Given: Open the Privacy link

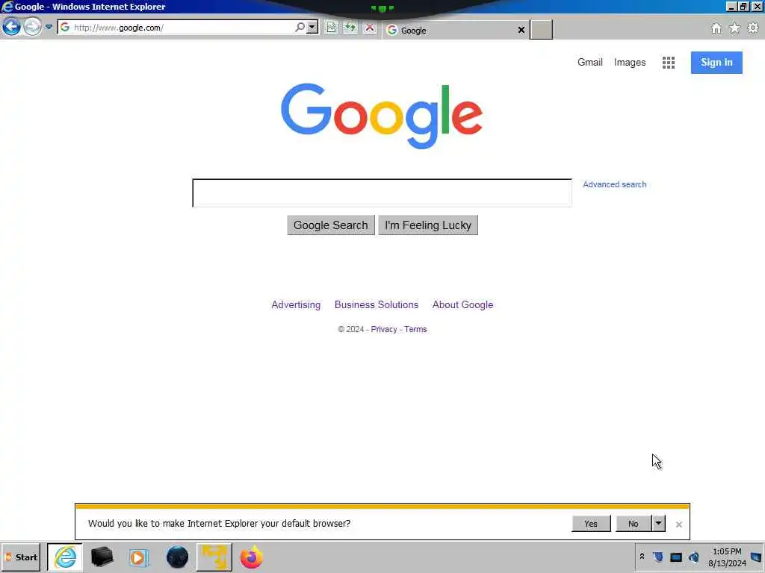Looking at the screenshot, I should pos(384,329).
